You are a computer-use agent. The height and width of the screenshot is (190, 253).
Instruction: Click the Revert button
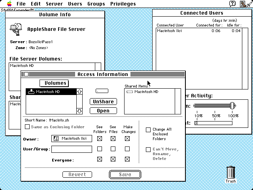tap(77, 175)
